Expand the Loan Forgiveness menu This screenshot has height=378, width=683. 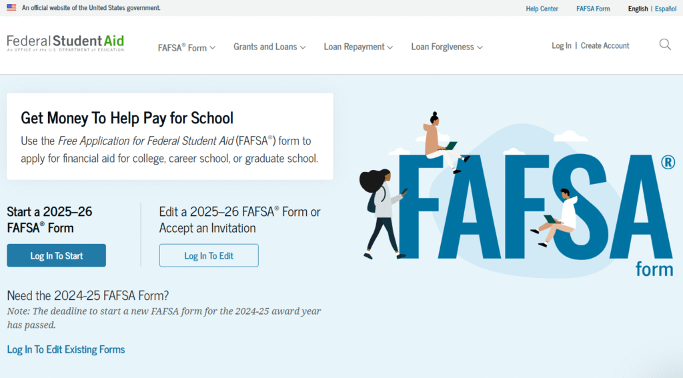[x=446, y=47]
